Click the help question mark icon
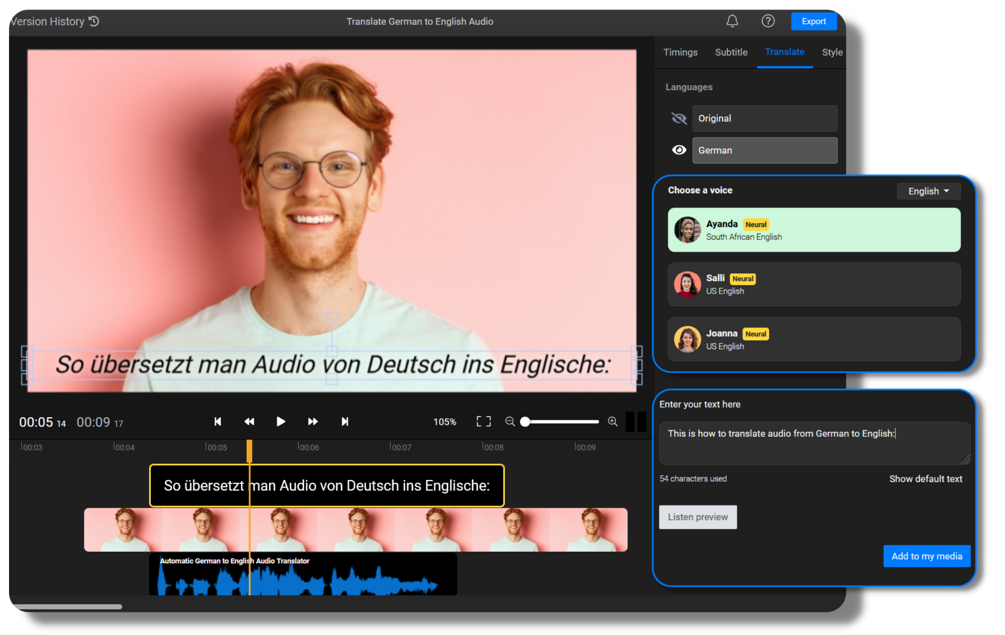 click(768, 21)
